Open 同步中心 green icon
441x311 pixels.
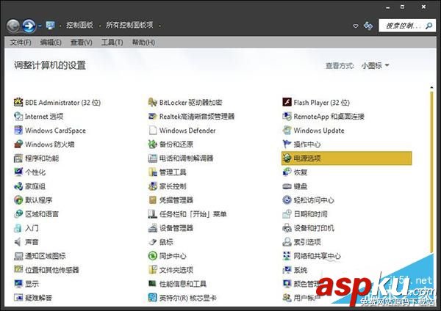[x=152, y=256]
